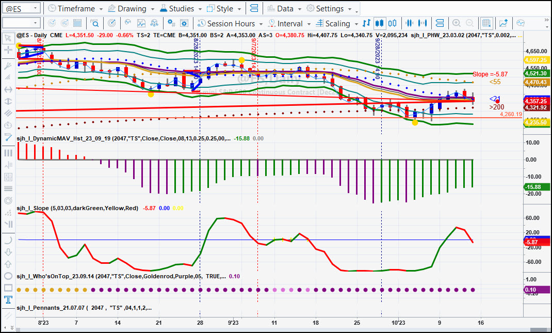
Task: Click the boxed gear properties icon
Action: [184, 23]
